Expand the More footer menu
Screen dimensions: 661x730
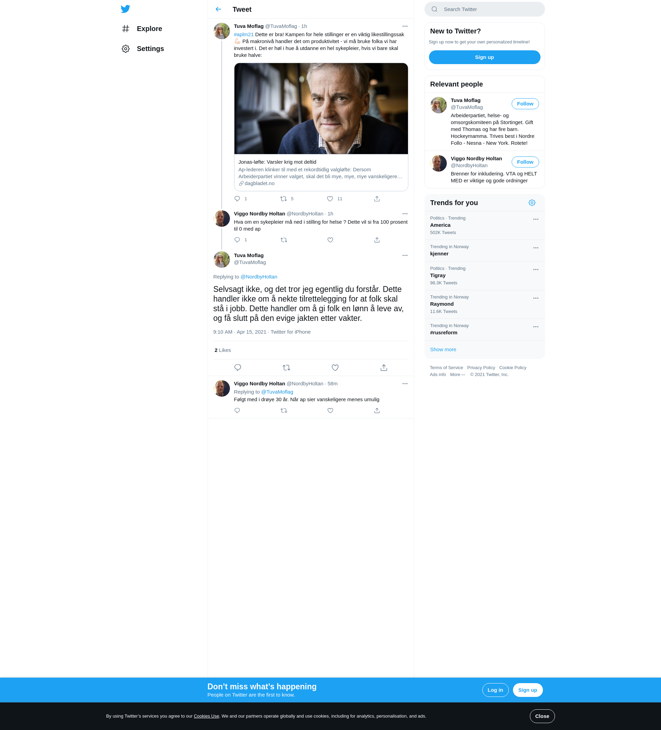tap(458, 374)
